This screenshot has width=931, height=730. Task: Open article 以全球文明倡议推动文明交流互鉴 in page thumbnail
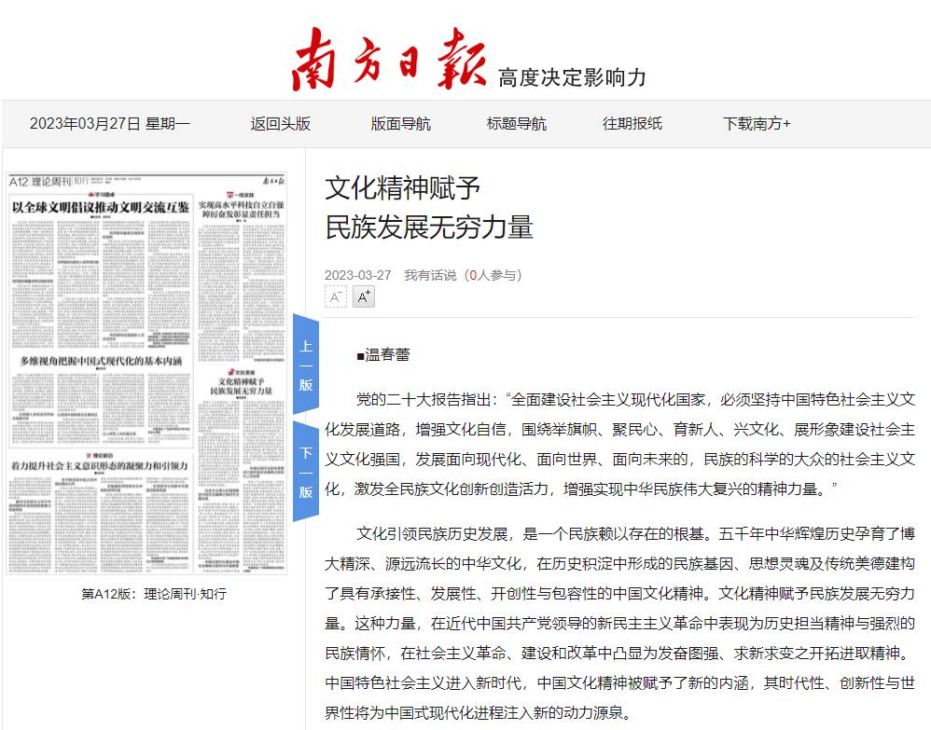[100, 204]
